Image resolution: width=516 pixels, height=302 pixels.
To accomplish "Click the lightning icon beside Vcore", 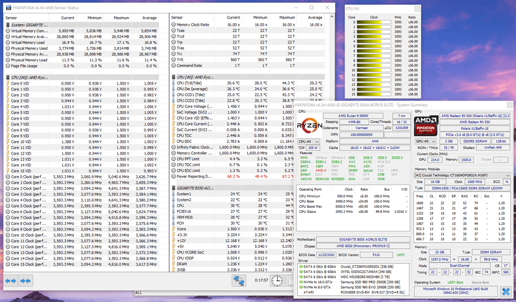I will [173, 229].
